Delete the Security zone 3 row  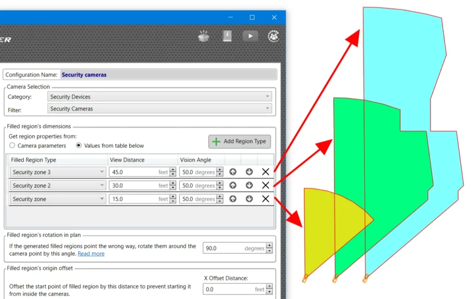pyautogui.click(x=265, y=172)
